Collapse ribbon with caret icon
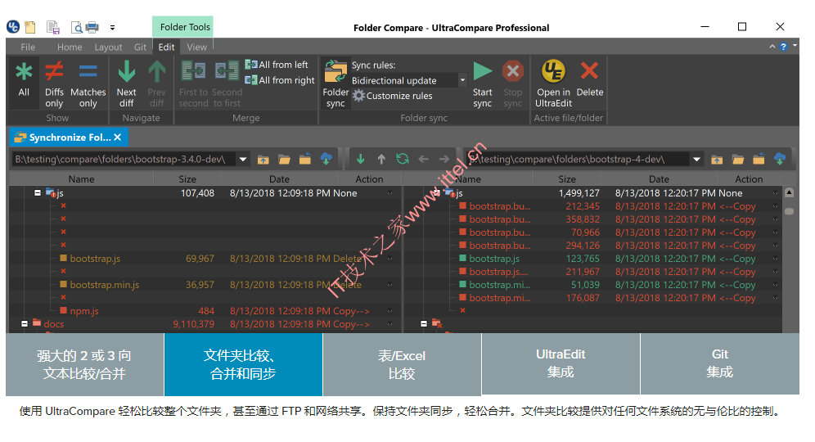This screenshot has width=815, height=442. coord(772,47)
